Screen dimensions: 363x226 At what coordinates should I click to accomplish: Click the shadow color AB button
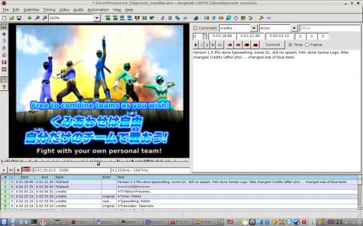(x=255, y=45)
